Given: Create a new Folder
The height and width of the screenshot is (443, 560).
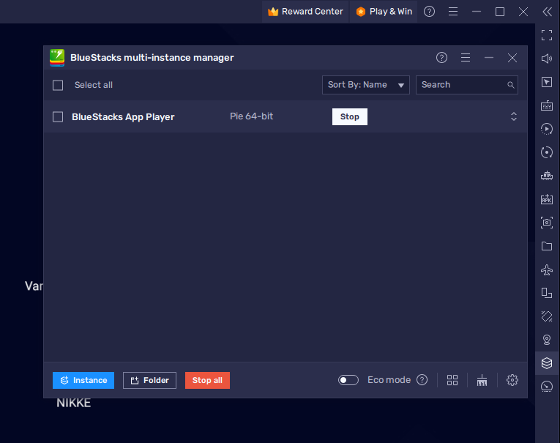Looking at the screenshot, I should pos(149,380).
